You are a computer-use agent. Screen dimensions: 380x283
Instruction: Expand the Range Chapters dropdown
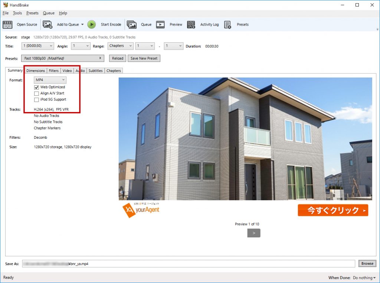[121, 46]
